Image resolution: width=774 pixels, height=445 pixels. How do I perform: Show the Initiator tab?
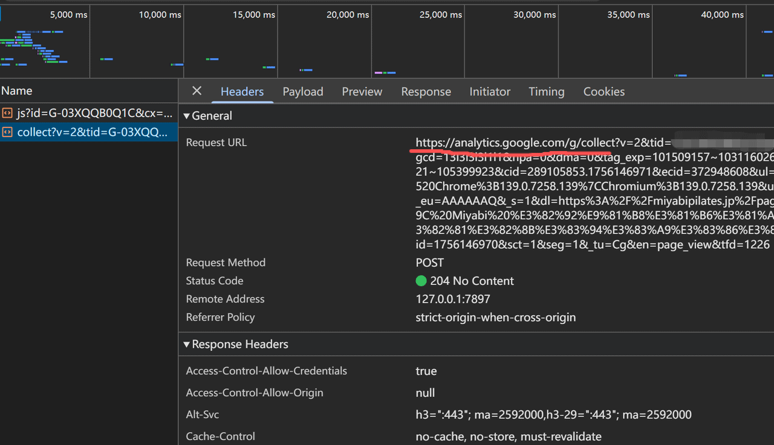[x=490, y=92]
